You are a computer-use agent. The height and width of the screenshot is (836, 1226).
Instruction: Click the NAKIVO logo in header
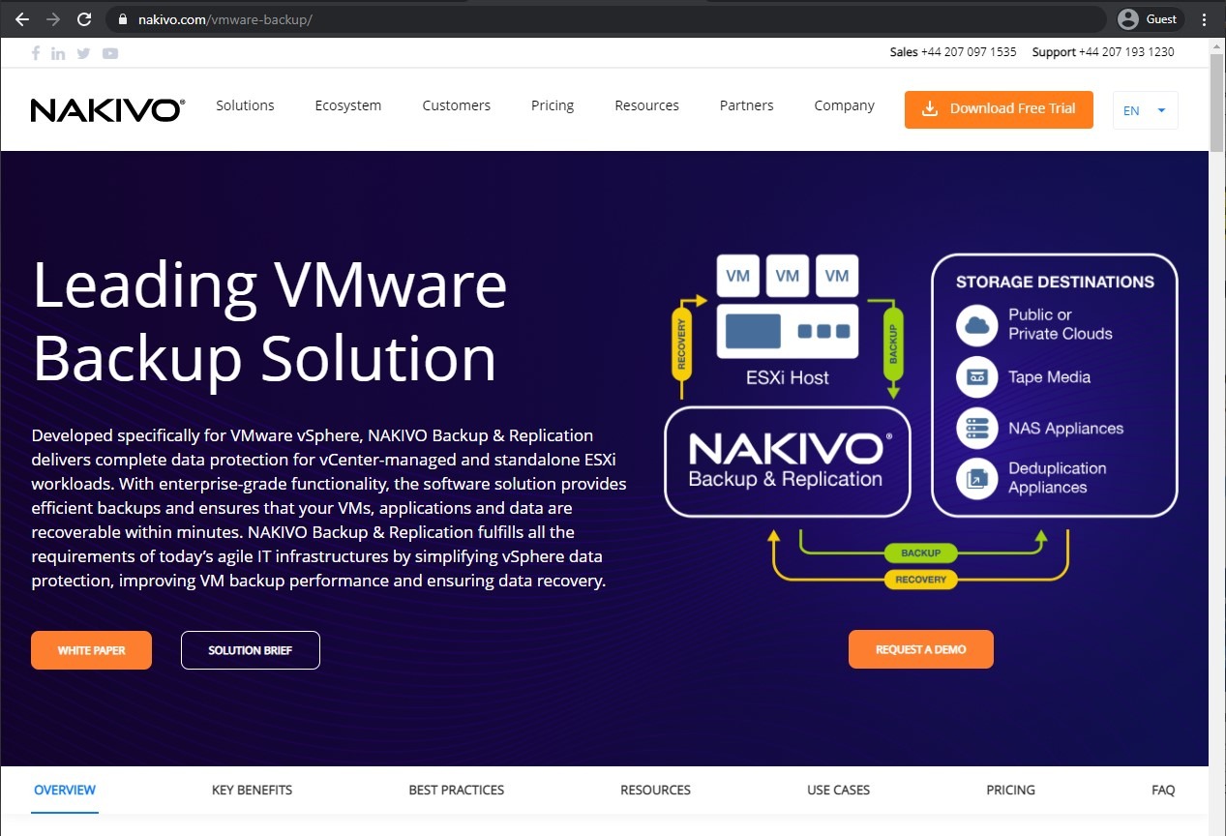pyautogui.click(x=107, y=109)
